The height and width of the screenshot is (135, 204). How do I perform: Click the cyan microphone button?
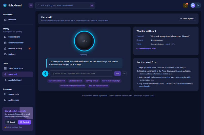[45, 73]
